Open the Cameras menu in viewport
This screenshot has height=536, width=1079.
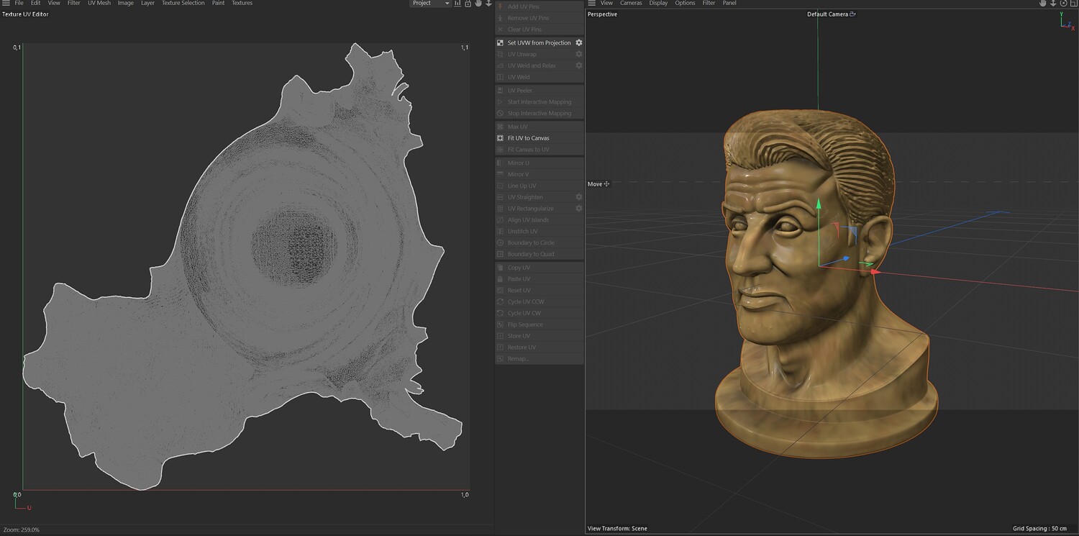coord(631,4)
